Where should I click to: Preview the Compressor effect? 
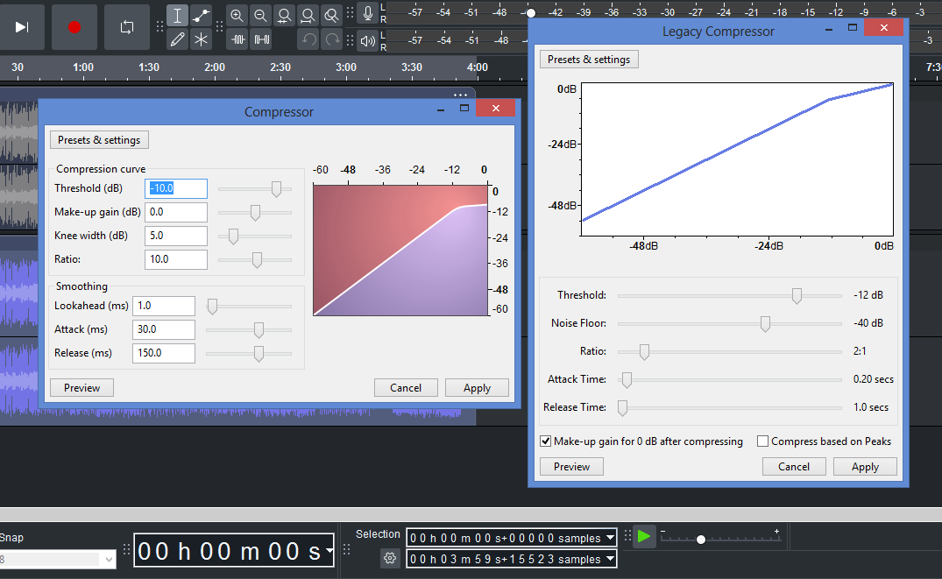pos(81,386)
